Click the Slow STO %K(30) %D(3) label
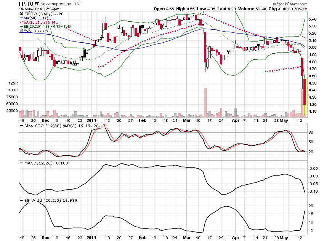324x241 pixels. click(x=51, y=126)
